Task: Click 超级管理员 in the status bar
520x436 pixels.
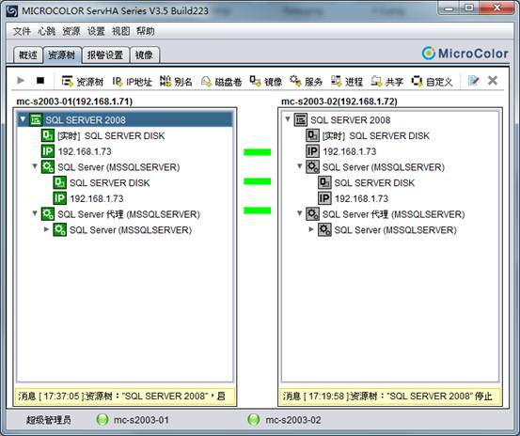Action: click(48, 420)
